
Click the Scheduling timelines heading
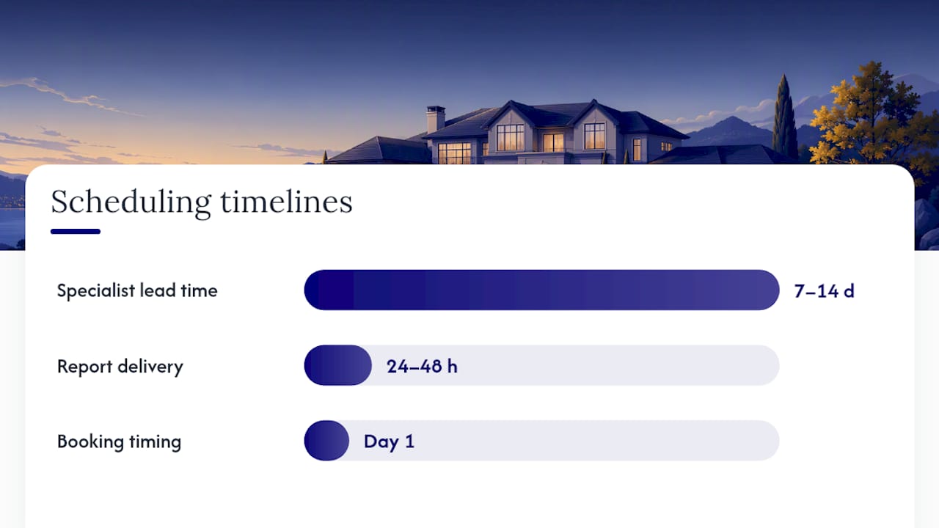click(202, 202)
